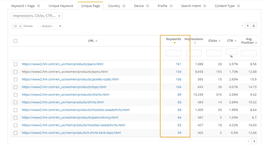The width and height of the screenshot is (266, 145).
Task: Click keyword count 134
Action: (178, 72)
